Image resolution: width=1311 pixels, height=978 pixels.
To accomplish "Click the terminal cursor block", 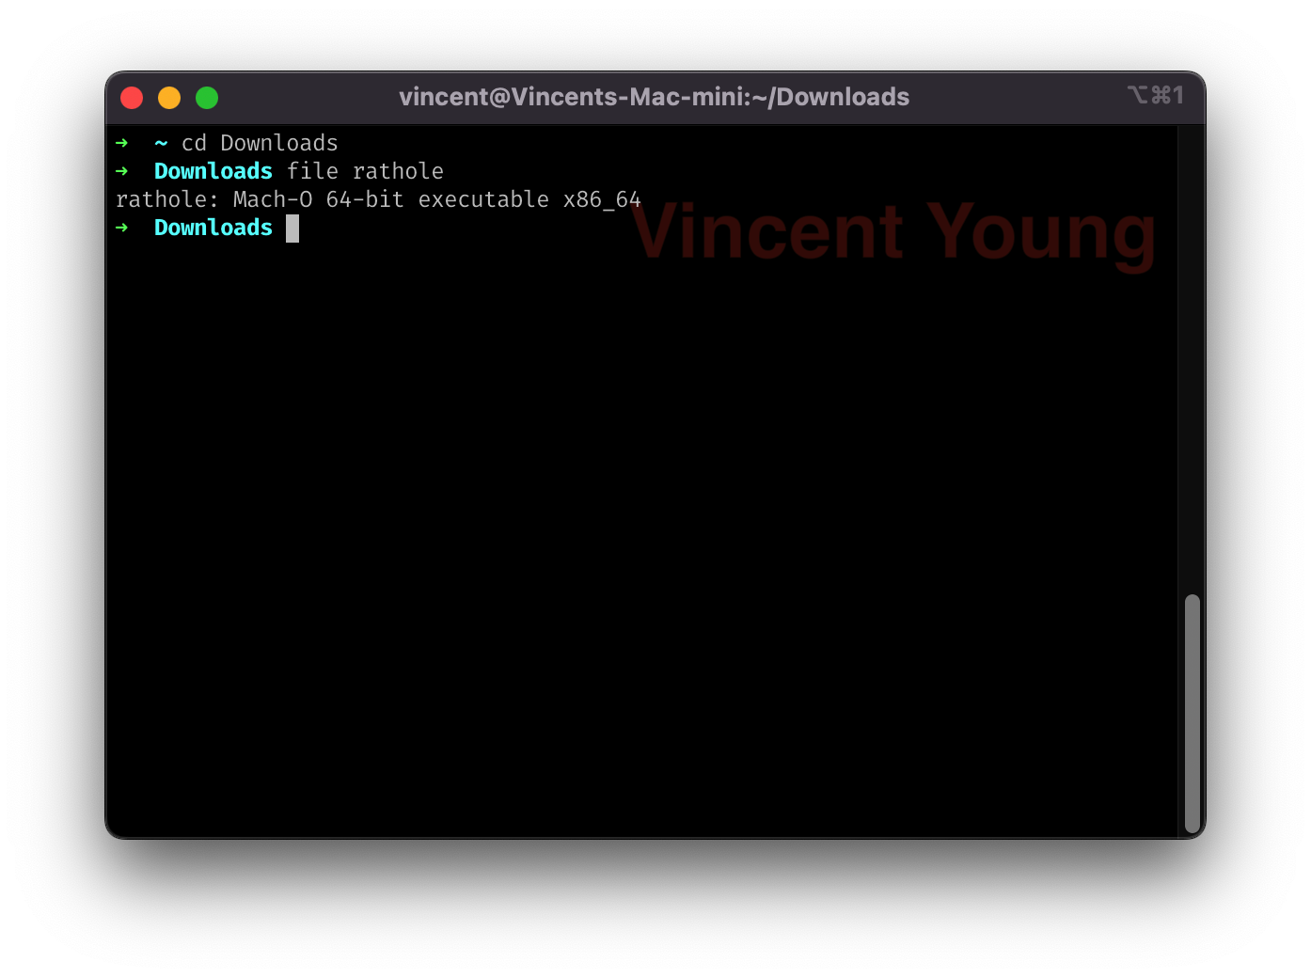I will click(x=292, y=229).
